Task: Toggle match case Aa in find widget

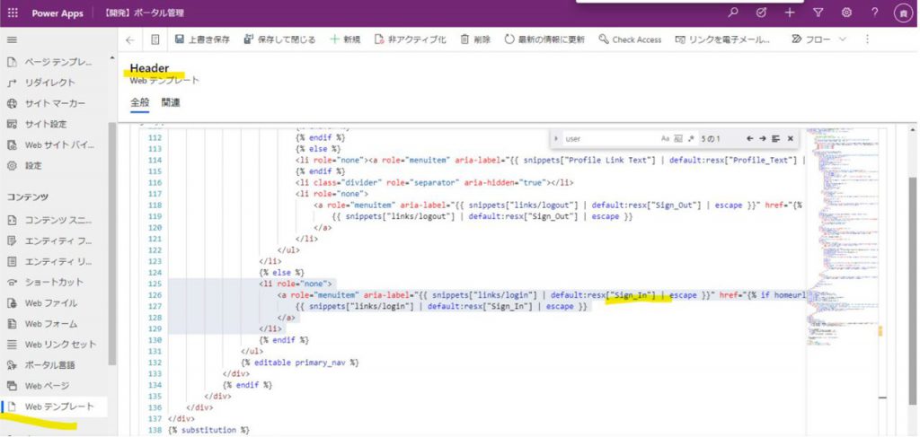Action: [665, 139]
